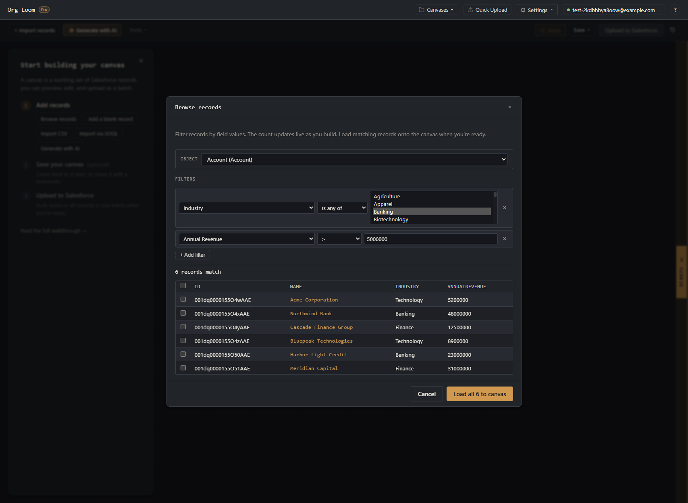Open the Northwind Bank record link
This screenshot has width=688, height=503.
311,314
